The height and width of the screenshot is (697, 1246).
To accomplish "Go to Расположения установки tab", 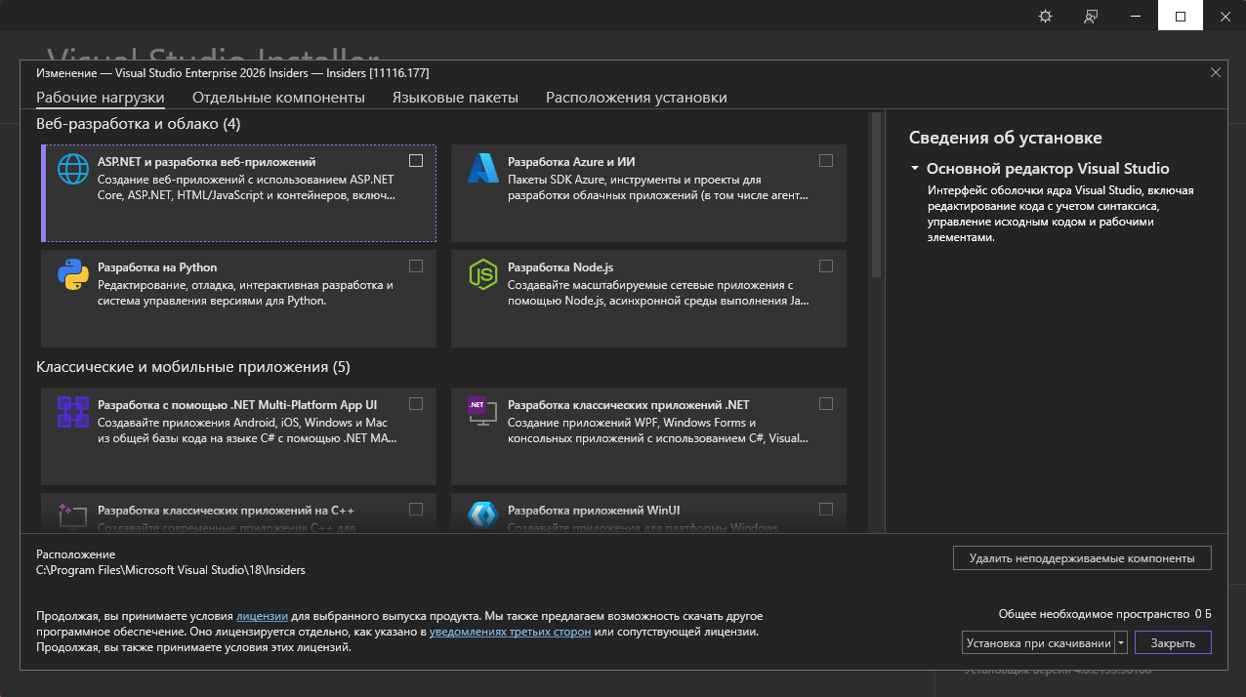I will coord(636,98).
